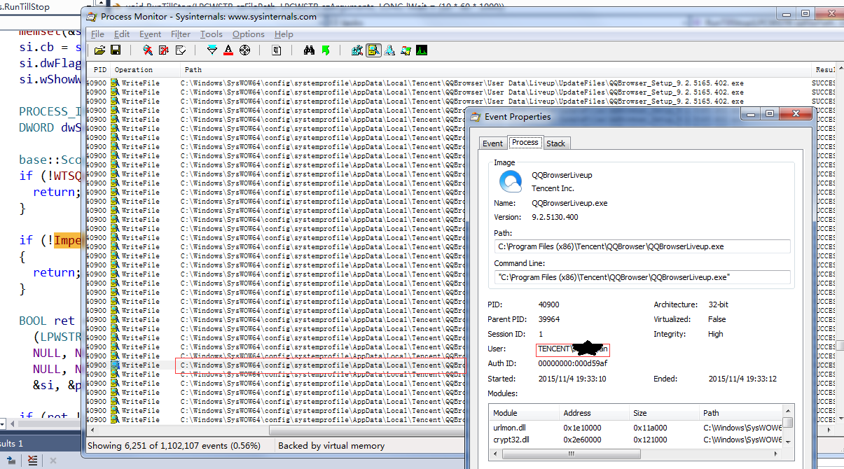Open the Filter funnel toolbar icon
844x469 pixels.
point(212,50)
